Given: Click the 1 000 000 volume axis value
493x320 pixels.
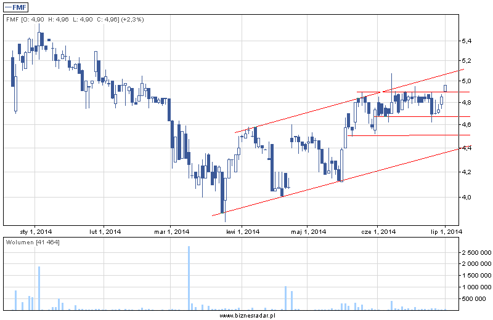Looking at the screenshot, I should click(476, 287).
